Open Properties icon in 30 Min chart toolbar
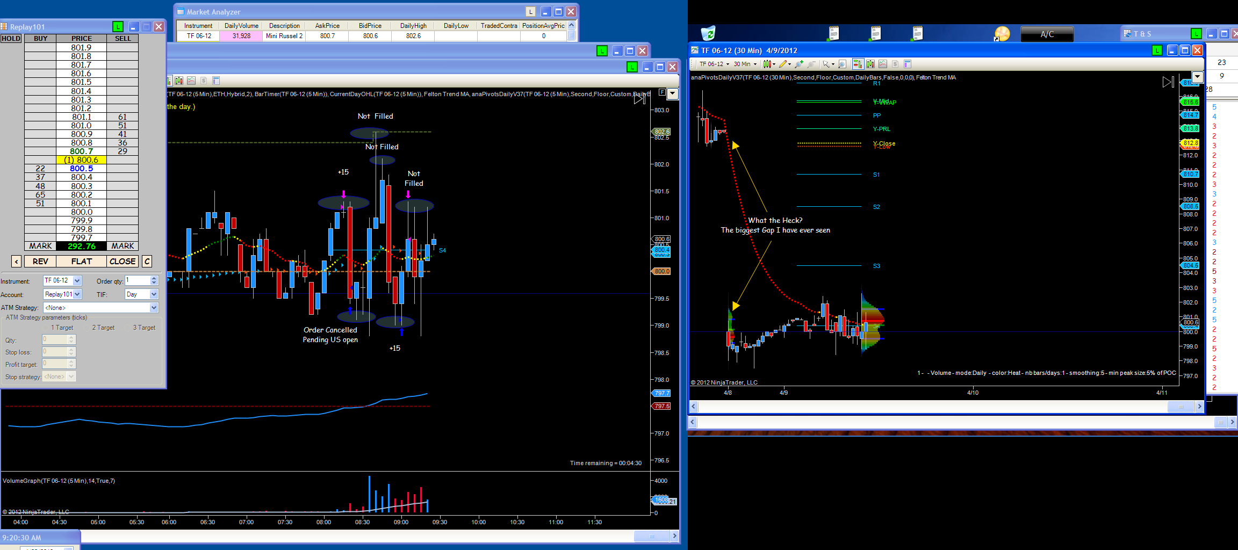Viewport: 1238px width, 550px height. tap(908, 64)
